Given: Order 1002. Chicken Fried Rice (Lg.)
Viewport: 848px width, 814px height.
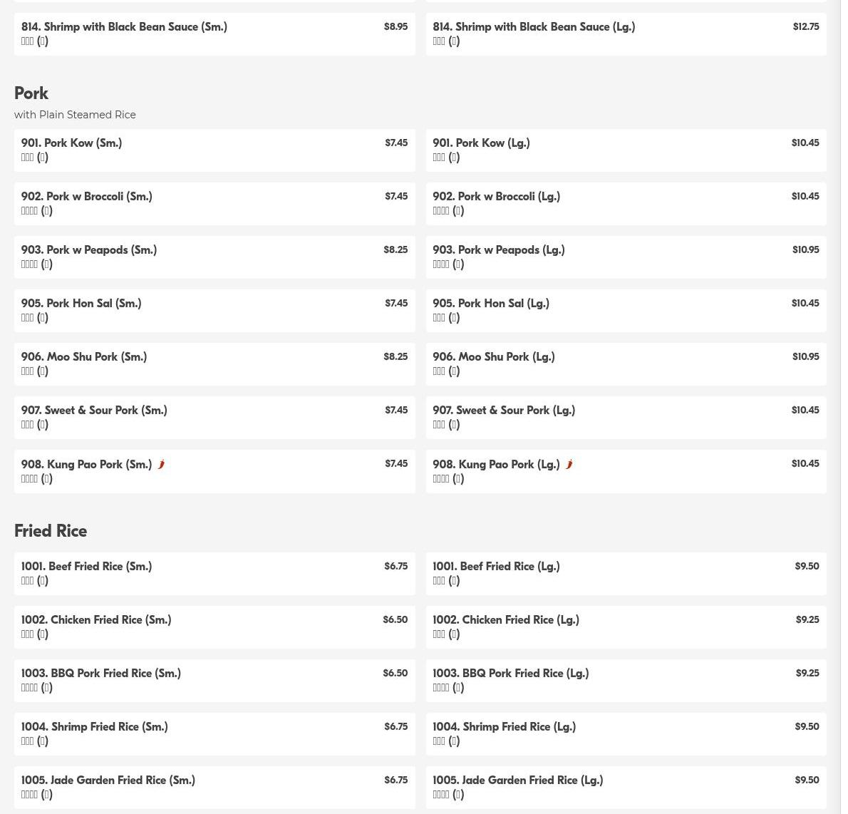Looking at the screenshot, I should pyautogui.click(x=626, y=627).
